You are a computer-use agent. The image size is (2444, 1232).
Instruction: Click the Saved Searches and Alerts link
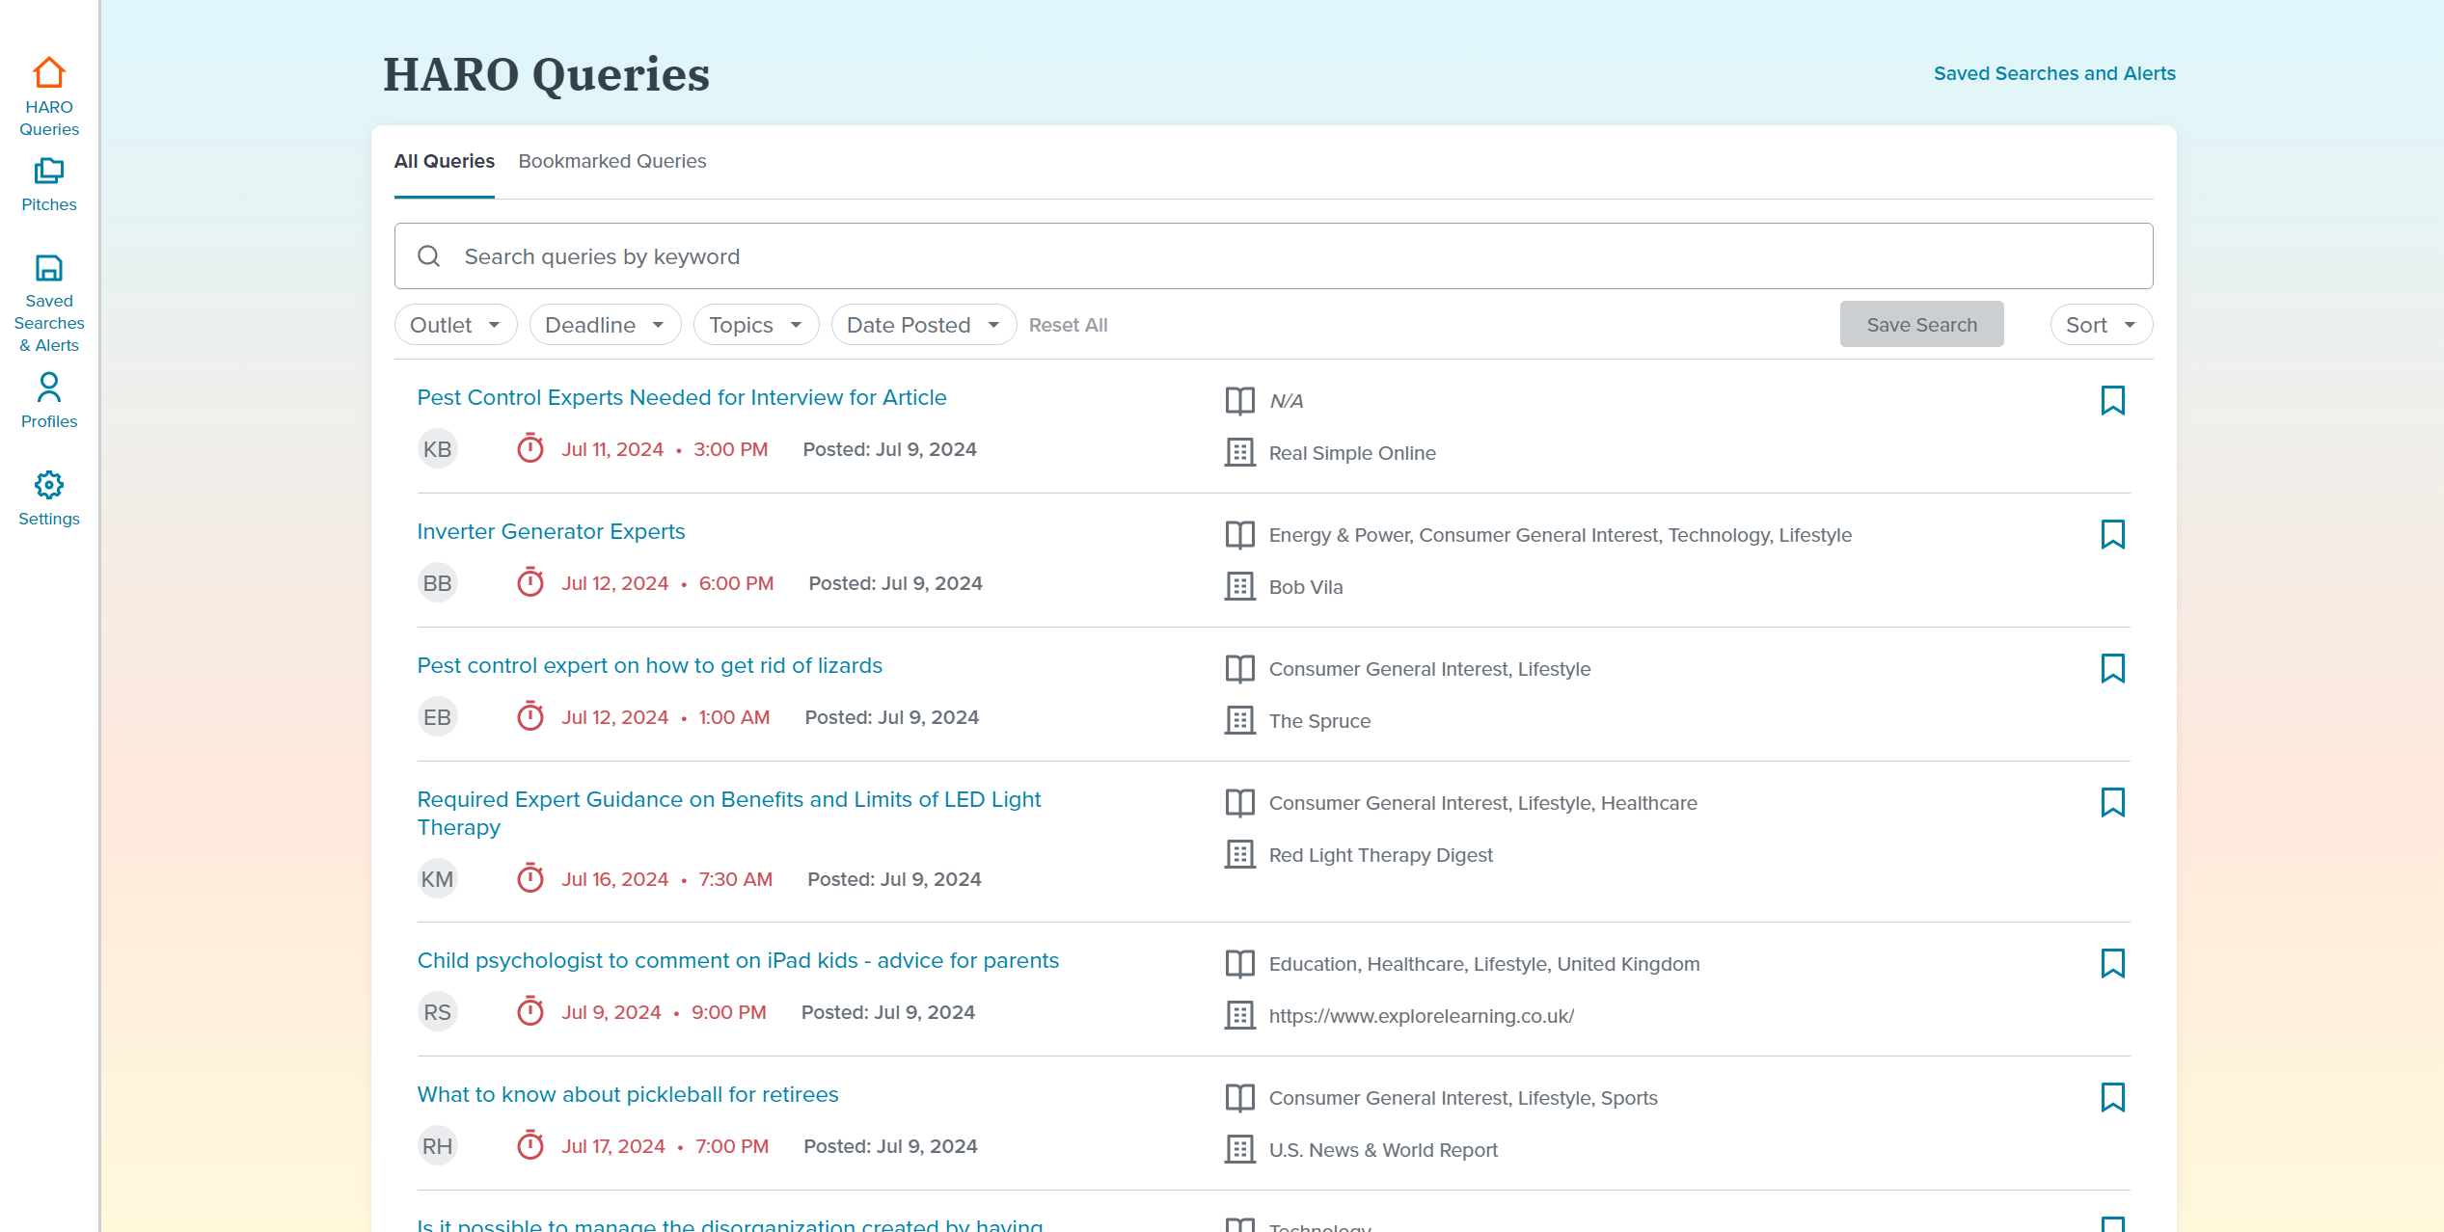click(2054, 74)
